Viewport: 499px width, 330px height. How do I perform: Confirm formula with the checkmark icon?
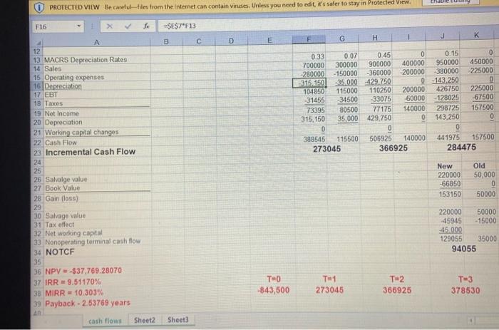(x=128, y=26)
